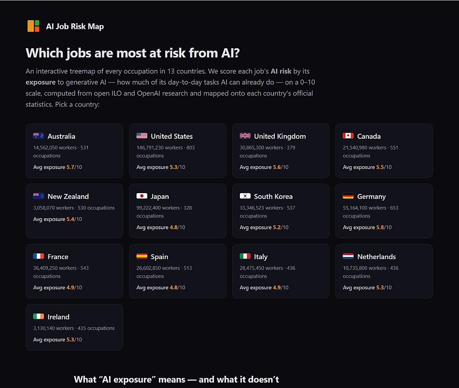459x388 pixels.
Task: Click Canada's Avg exposure 5.5/10 value
Action: [367, 167]
